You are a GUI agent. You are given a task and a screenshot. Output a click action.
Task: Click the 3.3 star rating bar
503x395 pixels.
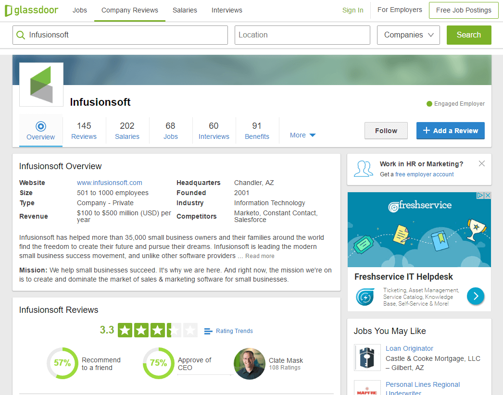coord(158,330)
